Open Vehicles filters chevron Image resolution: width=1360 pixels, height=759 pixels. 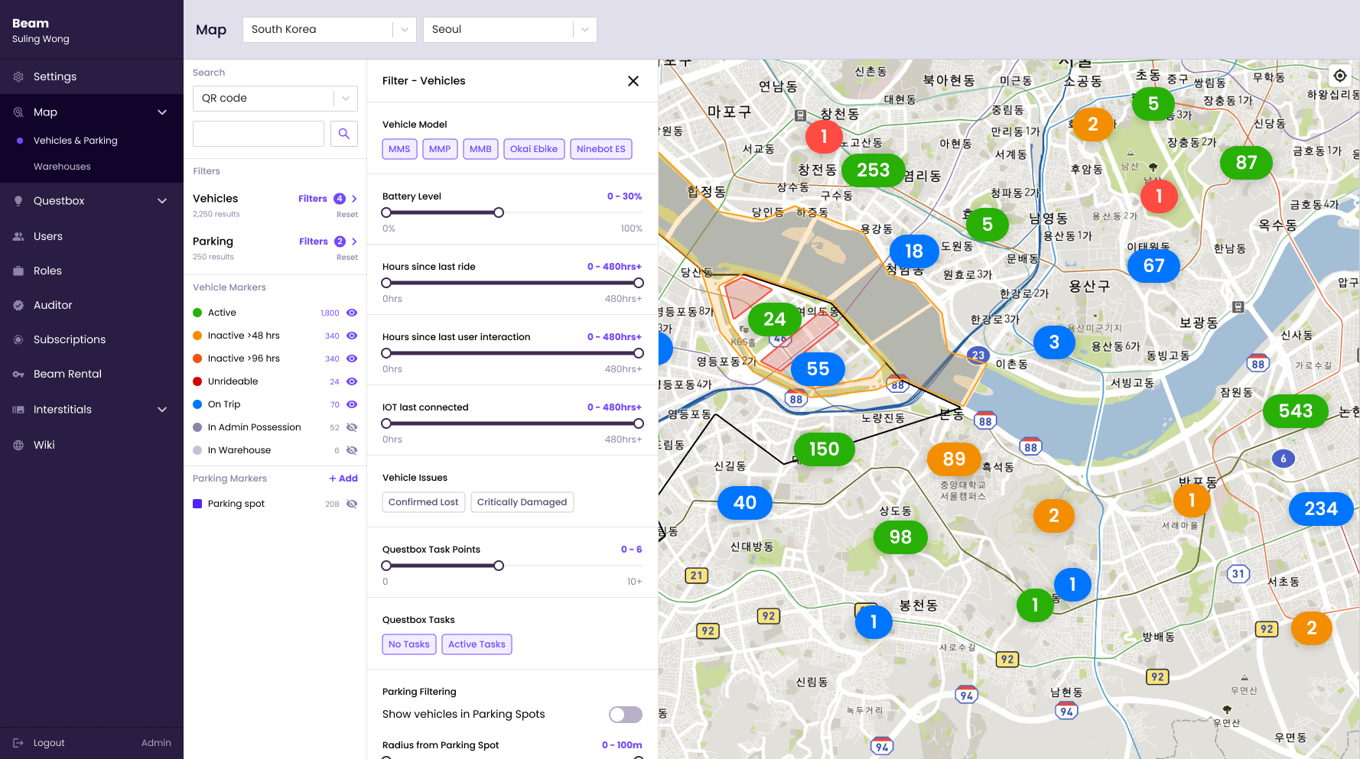(354, 199)
